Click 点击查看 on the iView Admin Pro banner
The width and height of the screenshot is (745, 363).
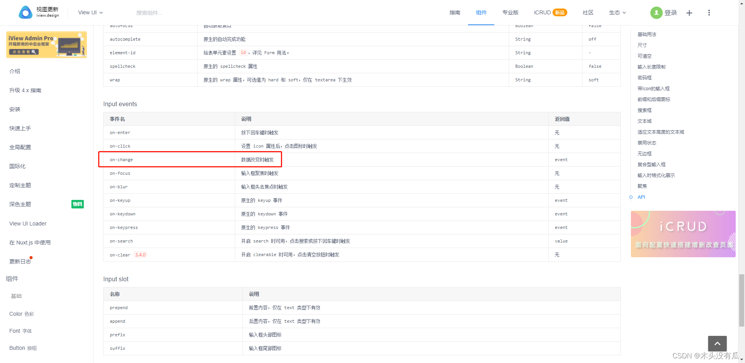(23, 52)
